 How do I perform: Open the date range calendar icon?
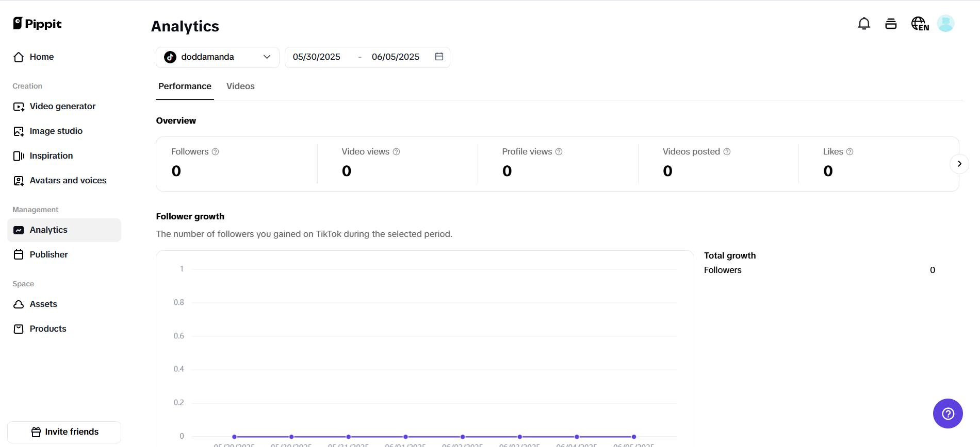click(x=439, y=57)
